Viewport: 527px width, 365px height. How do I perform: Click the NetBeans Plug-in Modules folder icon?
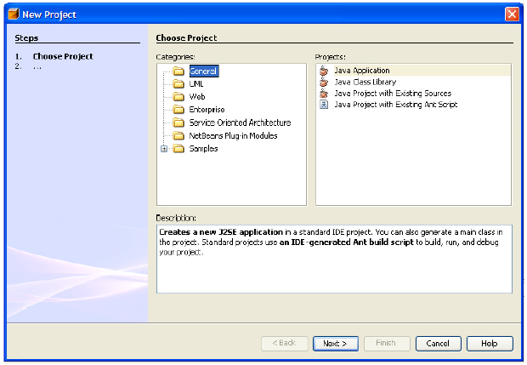[178, 135]
